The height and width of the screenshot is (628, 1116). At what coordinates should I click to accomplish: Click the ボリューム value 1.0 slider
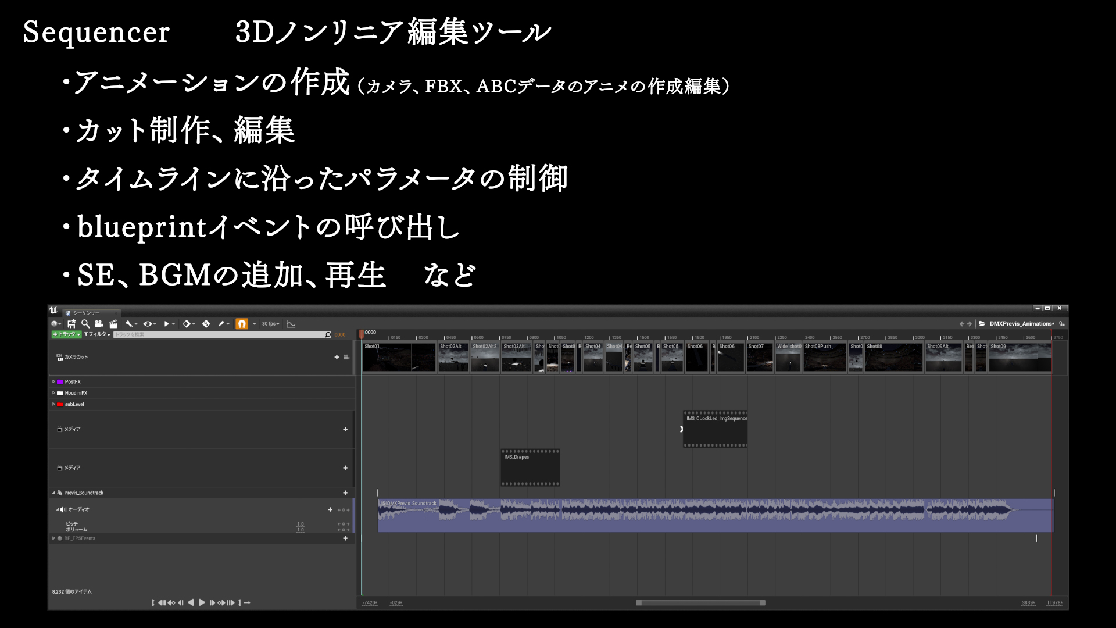point(301,530)
